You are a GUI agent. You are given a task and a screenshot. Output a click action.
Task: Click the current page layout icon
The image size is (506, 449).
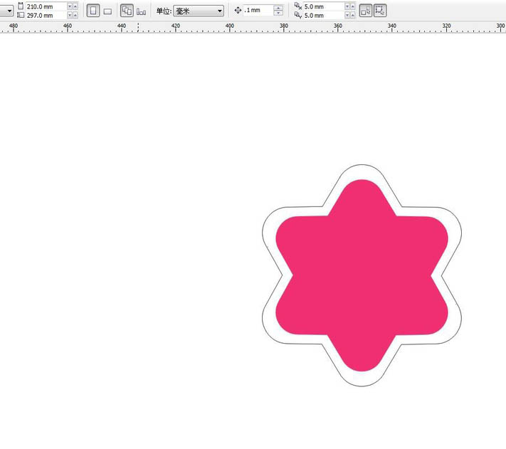pos(141,11)
